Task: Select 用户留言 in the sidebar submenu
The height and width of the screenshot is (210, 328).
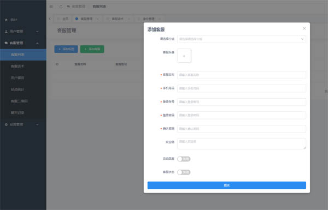Action: coord(17,78)
